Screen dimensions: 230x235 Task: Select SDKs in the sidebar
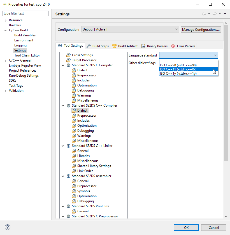pos(13,81)
